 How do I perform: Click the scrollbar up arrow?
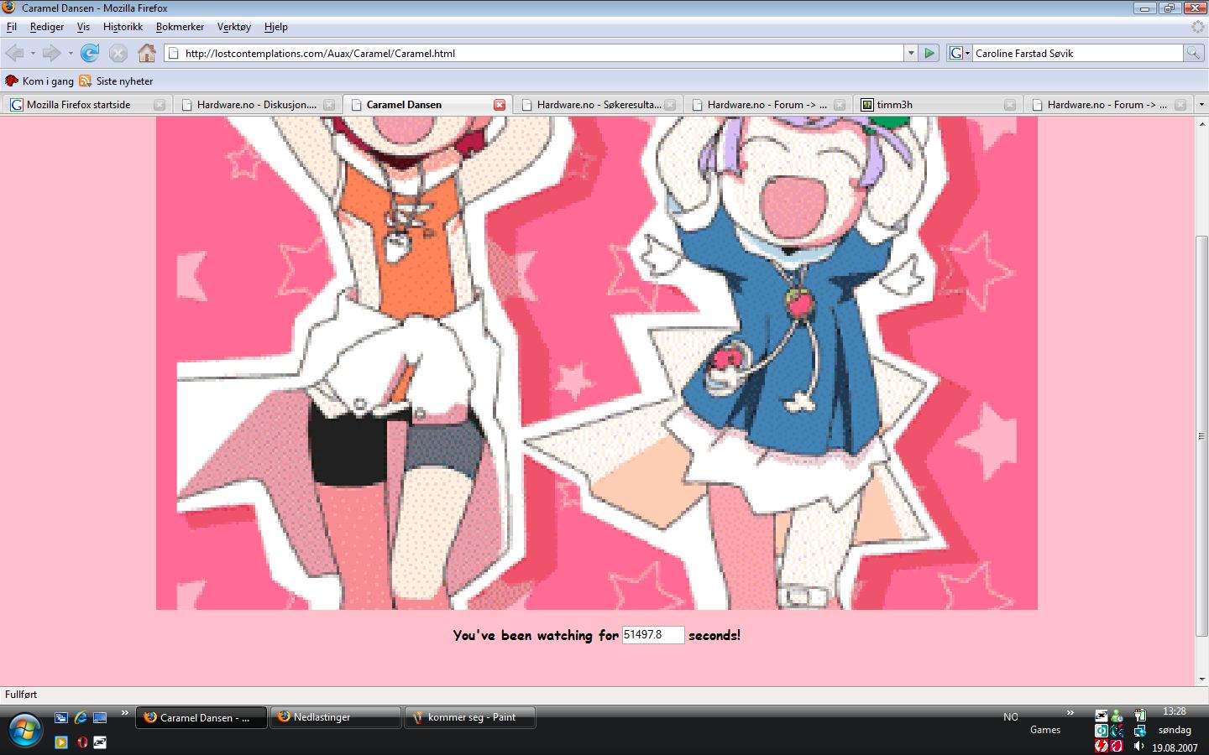[x=1201, y=123]
